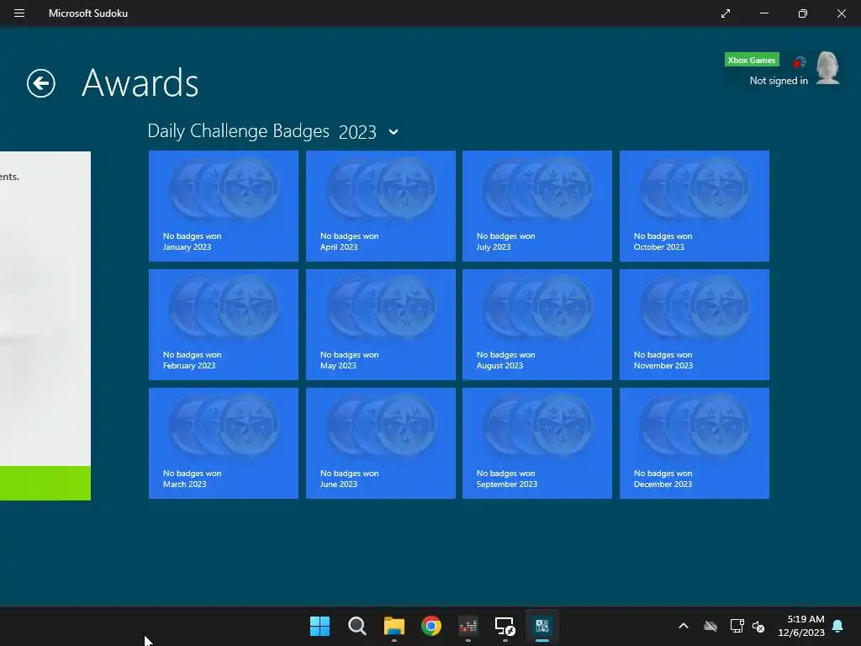
Task: Click the Xbox Games badge
Action: click(752, 60)
